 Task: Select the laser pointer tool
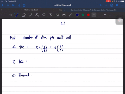71,15
